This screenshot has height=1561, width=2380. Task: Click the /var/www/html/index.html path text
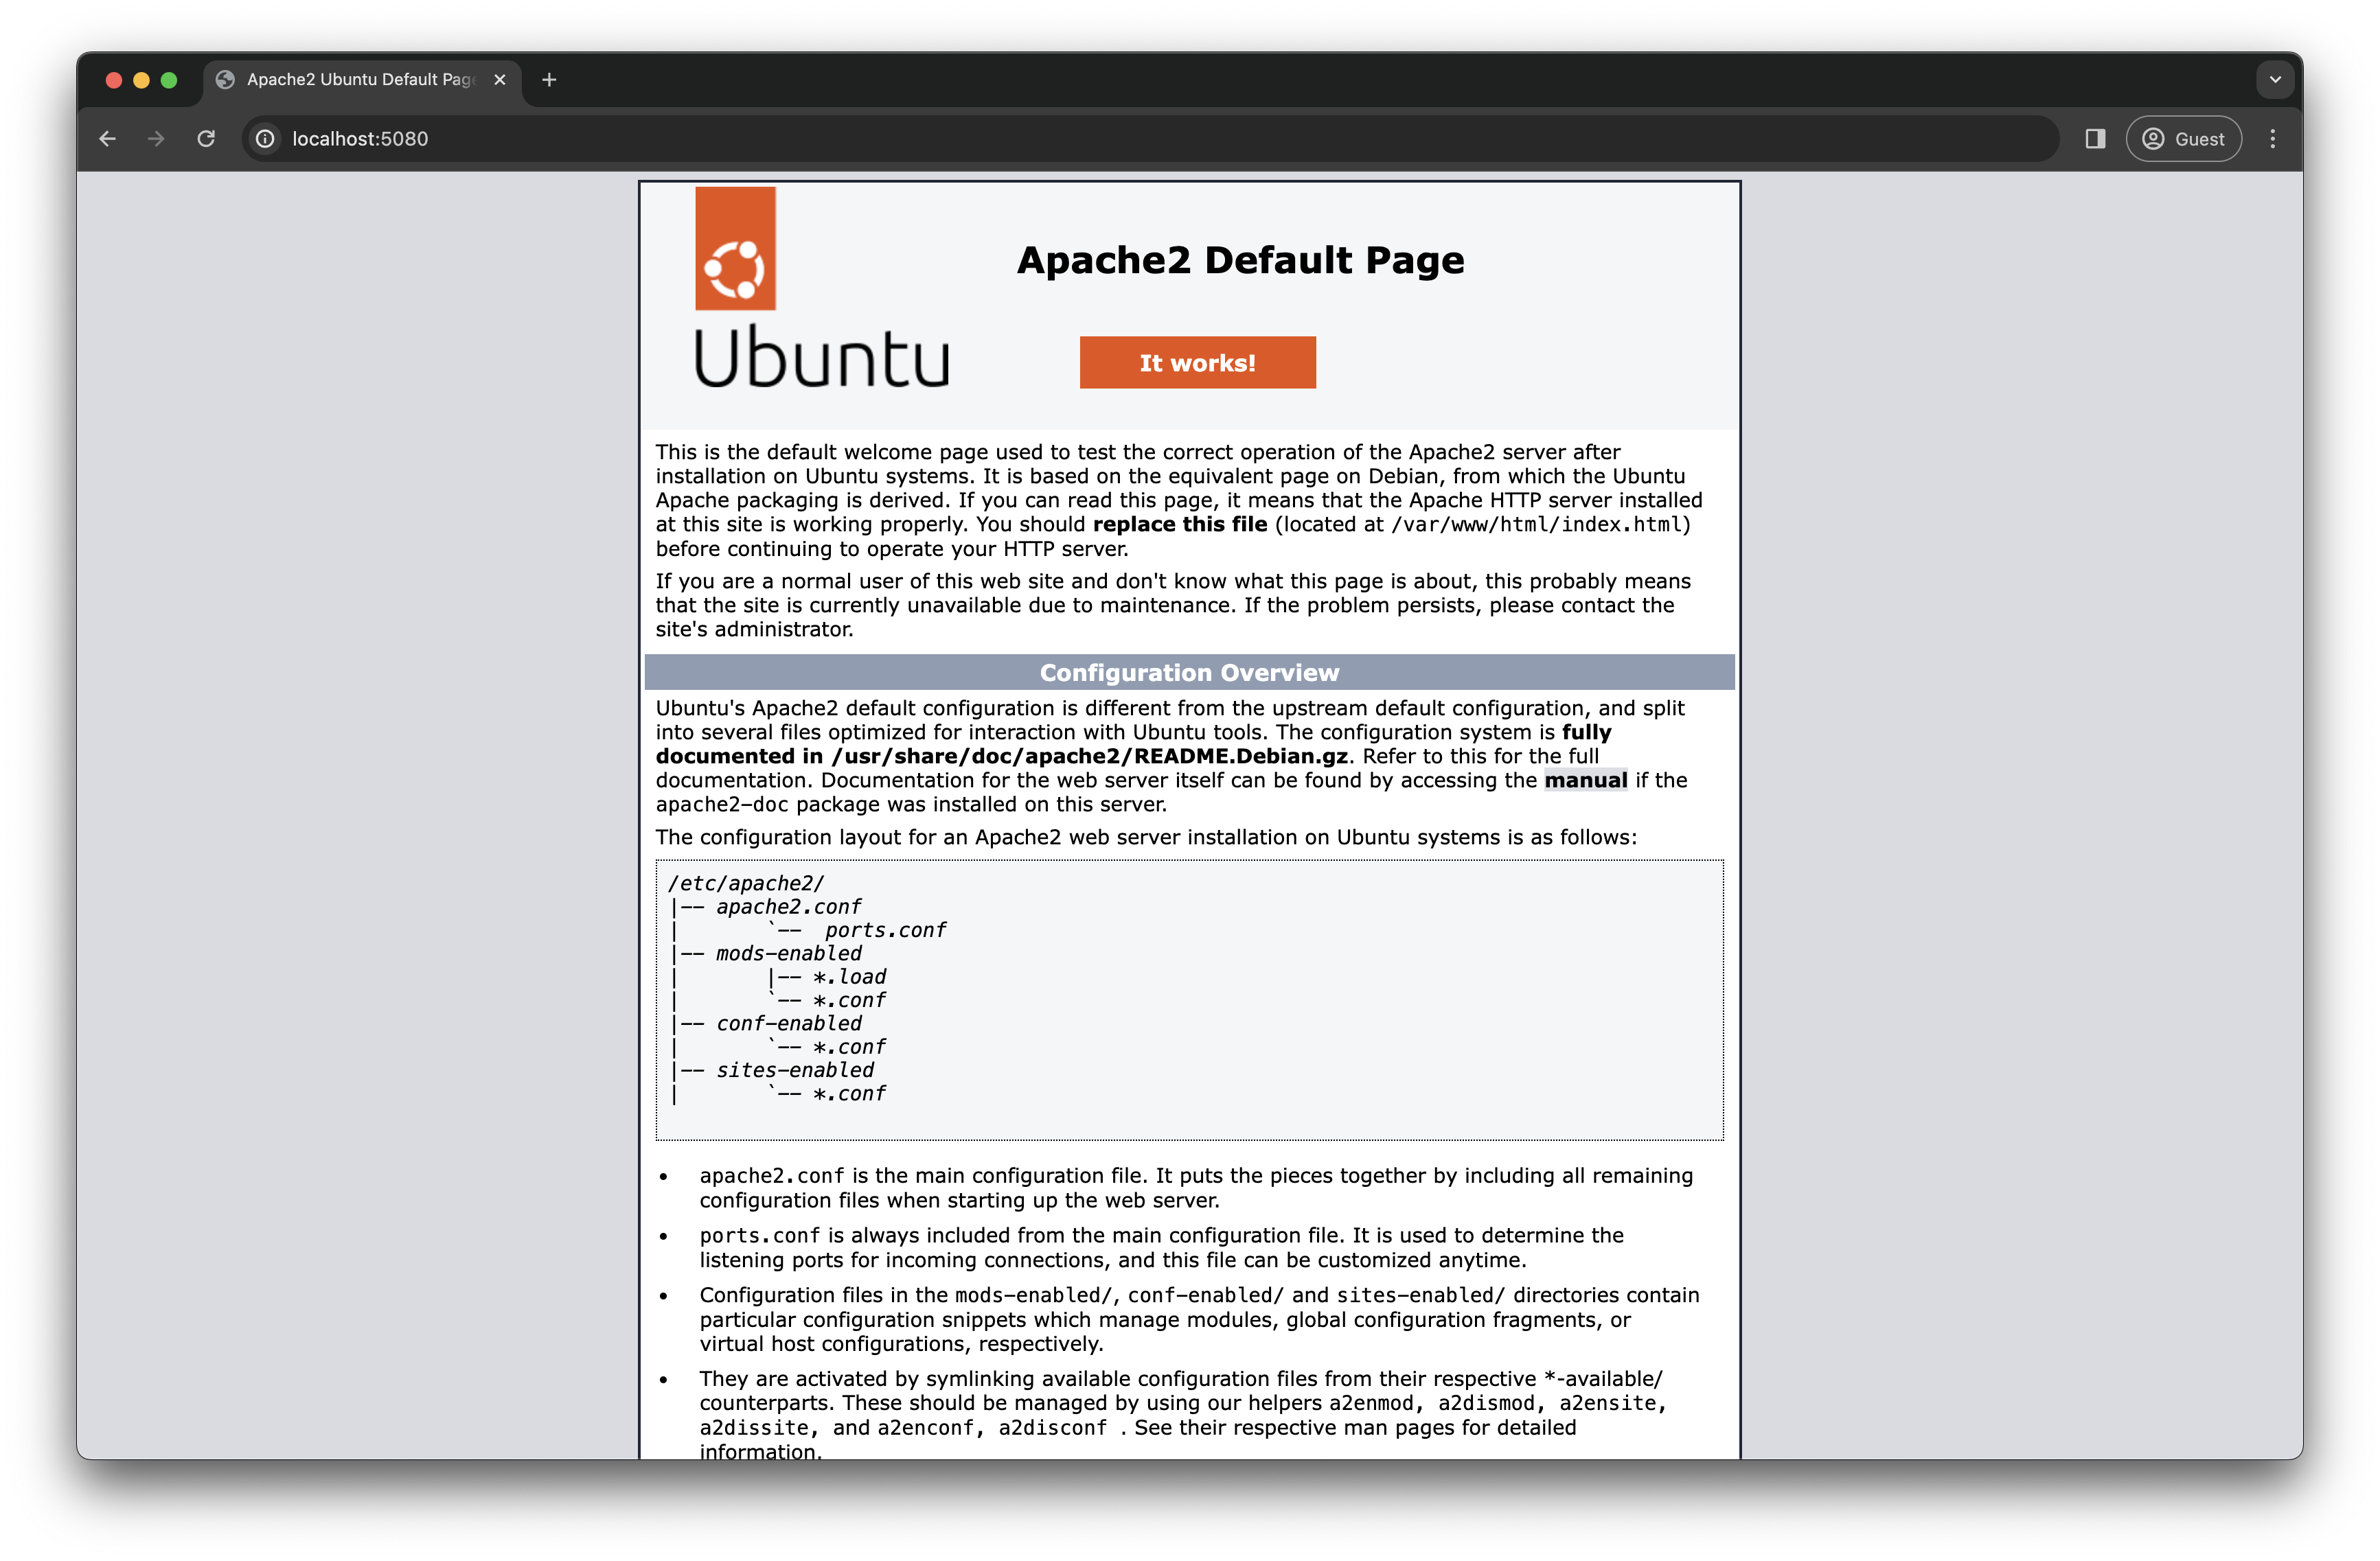(1537, 525)
